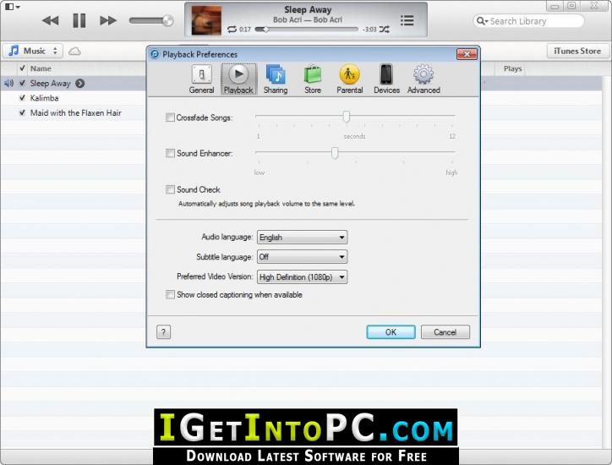Click the iCloud cloud icon
This screenshot has height=465, width=612.
click(x=74, y=51)
